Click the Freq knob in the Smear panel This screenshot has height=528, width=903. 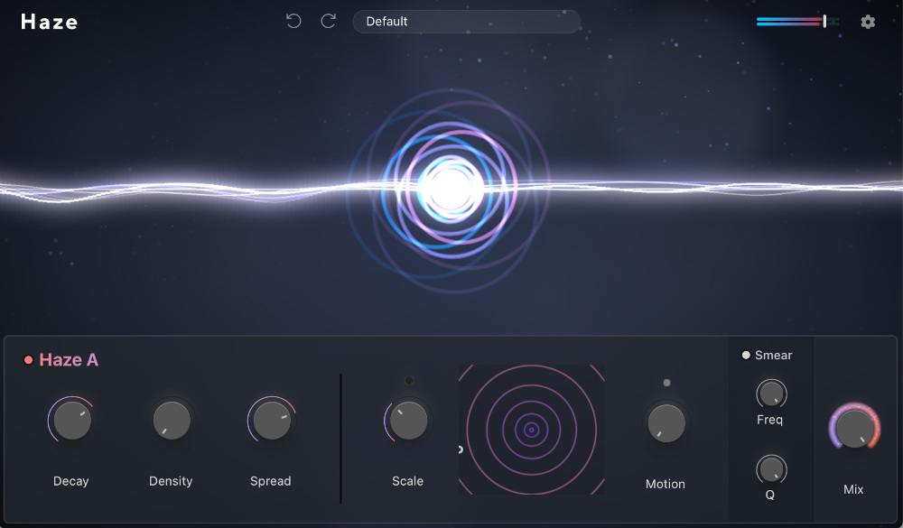click(770, 394)
